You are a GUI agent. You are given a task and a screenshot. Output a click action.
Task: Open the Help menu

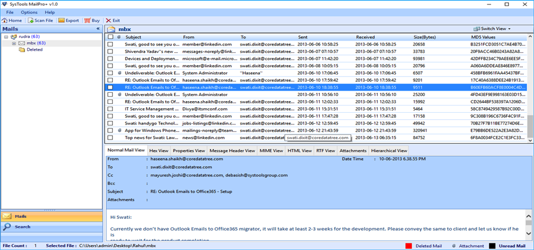click(50, 12)
